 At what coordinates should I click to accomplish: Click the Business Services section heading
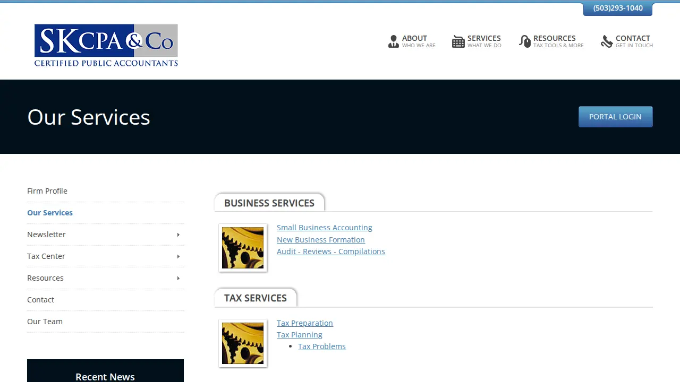pos(269,203)
